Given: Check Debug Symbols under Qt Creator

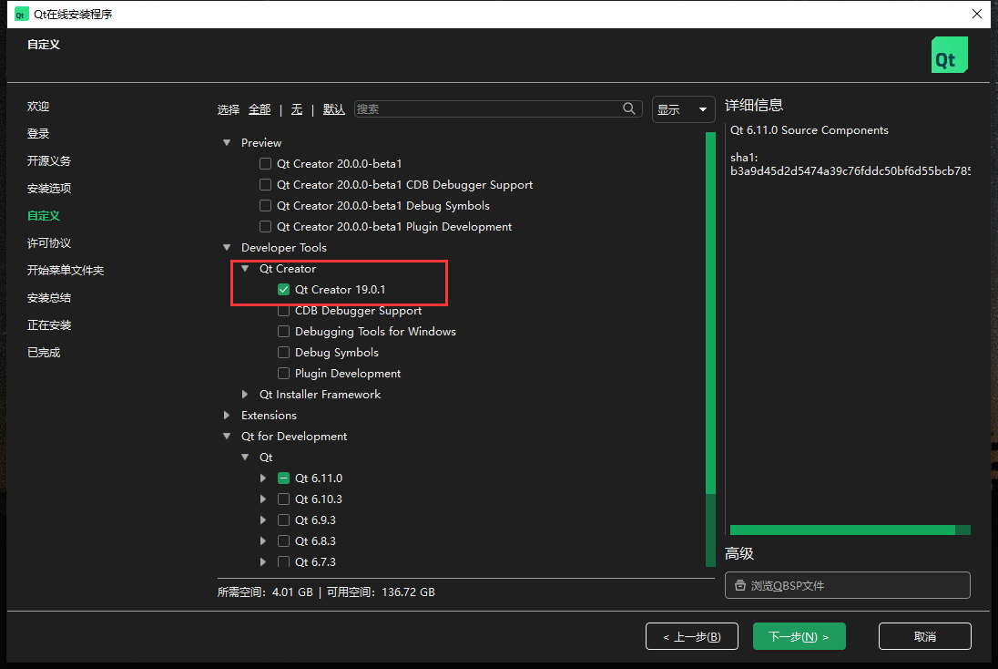Looking at the screenshot, I should coord(284,353).
